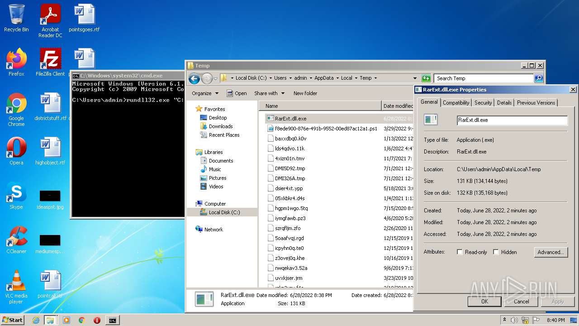Expand the recent pages arrow beside Forward
Image resolution: width=579 pixels, height=326 pixels.
pyautogui.click(x=216, y=78)
